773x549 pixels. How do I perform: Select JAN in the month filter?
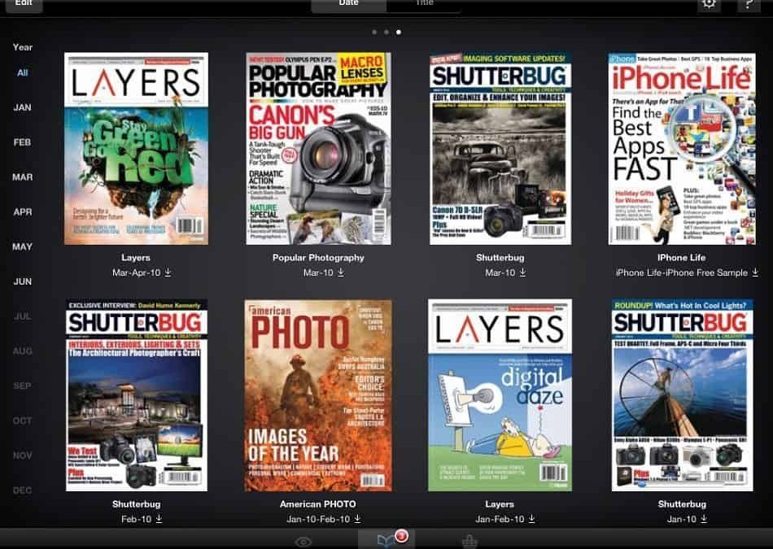pyautogui.click(x=23, y=107)
